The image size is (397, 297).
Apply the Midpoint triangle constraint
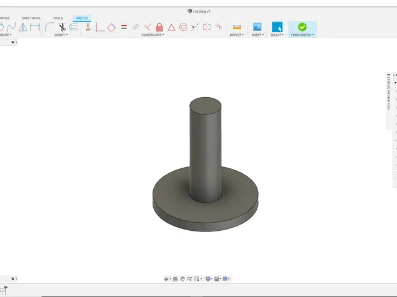(x=171, y=27)
